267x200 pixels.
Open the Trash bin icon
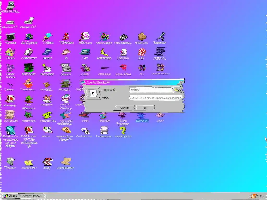(10, 161)
